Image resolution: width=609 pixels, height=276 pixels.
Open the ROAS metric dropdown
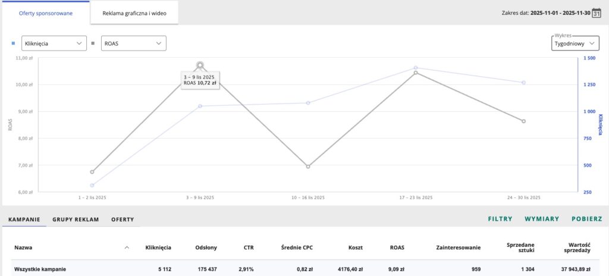(131, 43)
